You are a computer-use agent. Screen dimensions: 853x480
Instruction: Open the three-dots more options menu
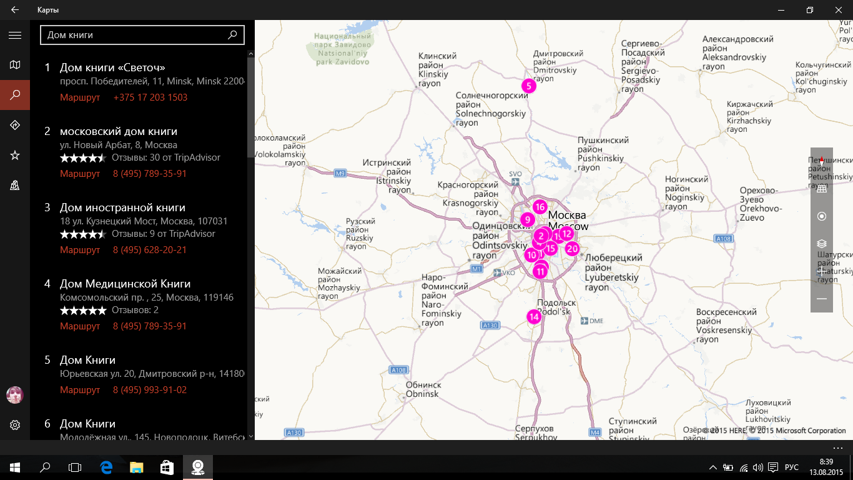click(838, 447)
